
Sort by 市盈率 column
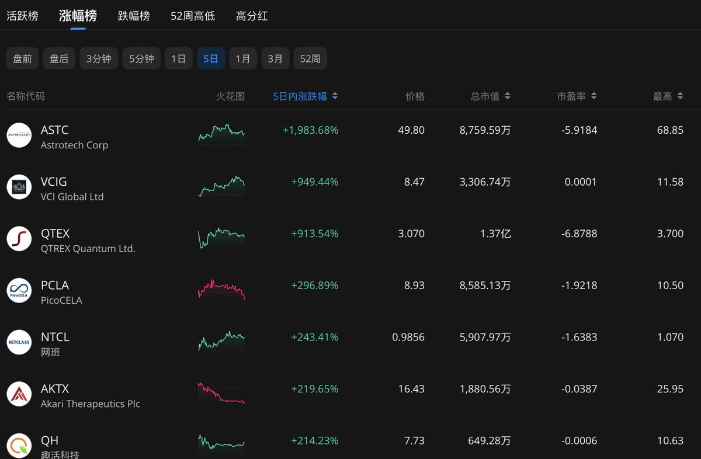tap(577, 96)
